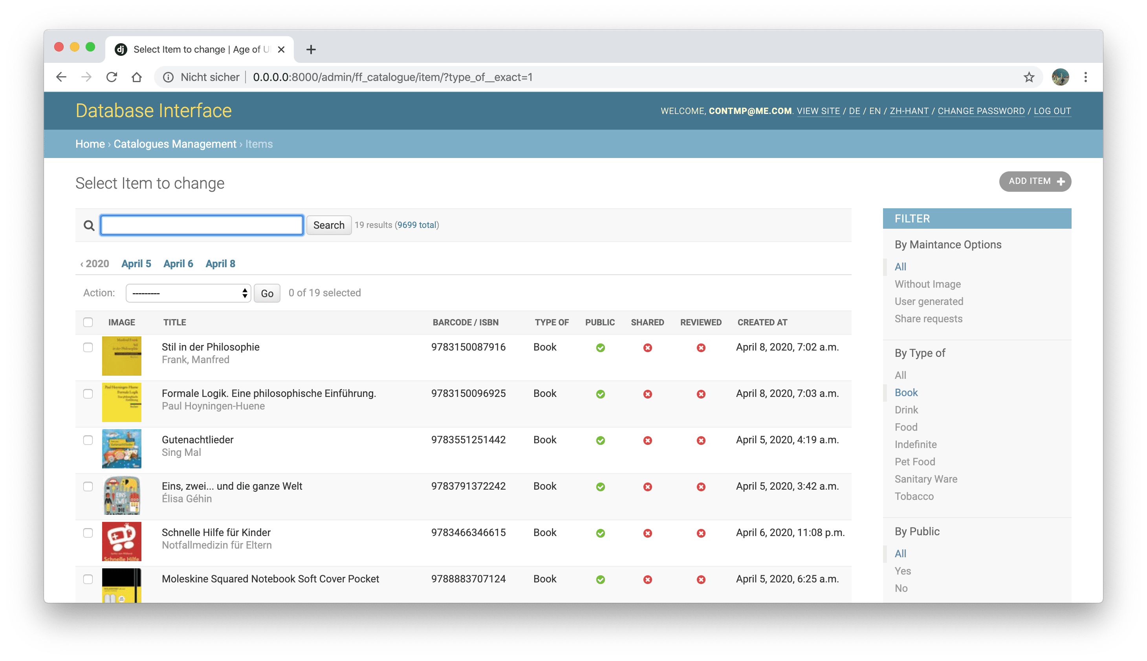Image resolution: width=1147 pixels, height=661 pixels.
Task: Go back to 2020 in date hierarchy
Action: (95, 264)
